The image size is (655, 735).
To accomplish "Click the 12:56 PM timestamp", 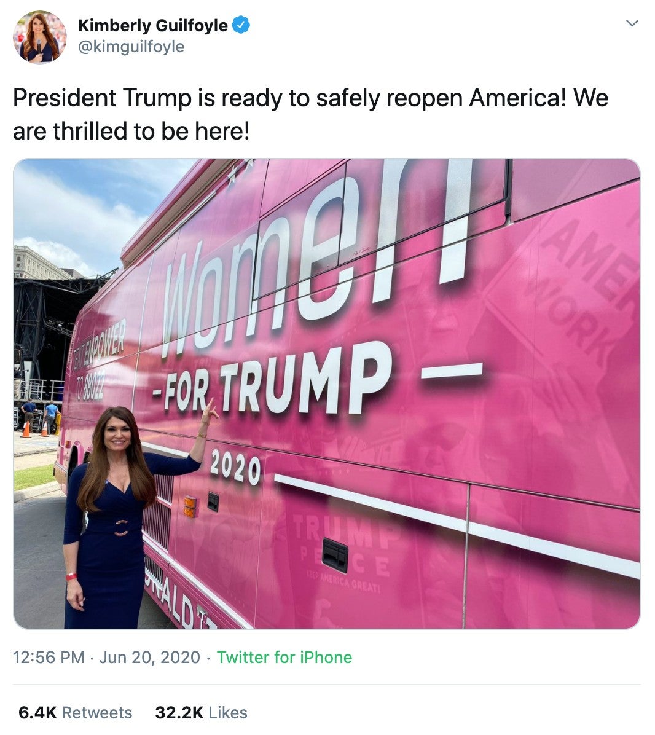I will 49,657.
